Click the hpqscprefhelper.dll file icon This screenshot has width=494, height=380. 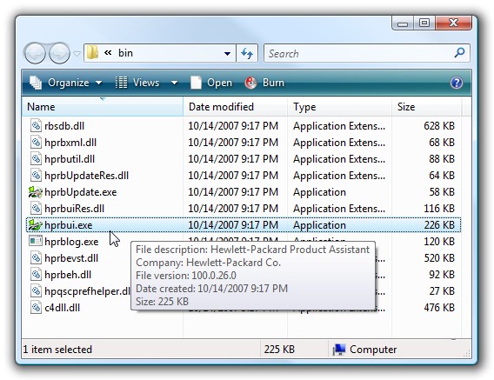36,290
